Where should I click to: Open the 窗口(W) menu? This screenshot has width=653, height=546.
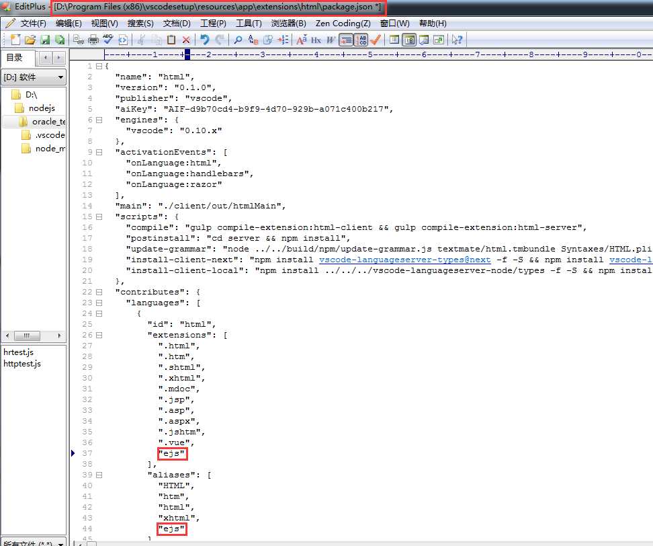coord(395,24)
